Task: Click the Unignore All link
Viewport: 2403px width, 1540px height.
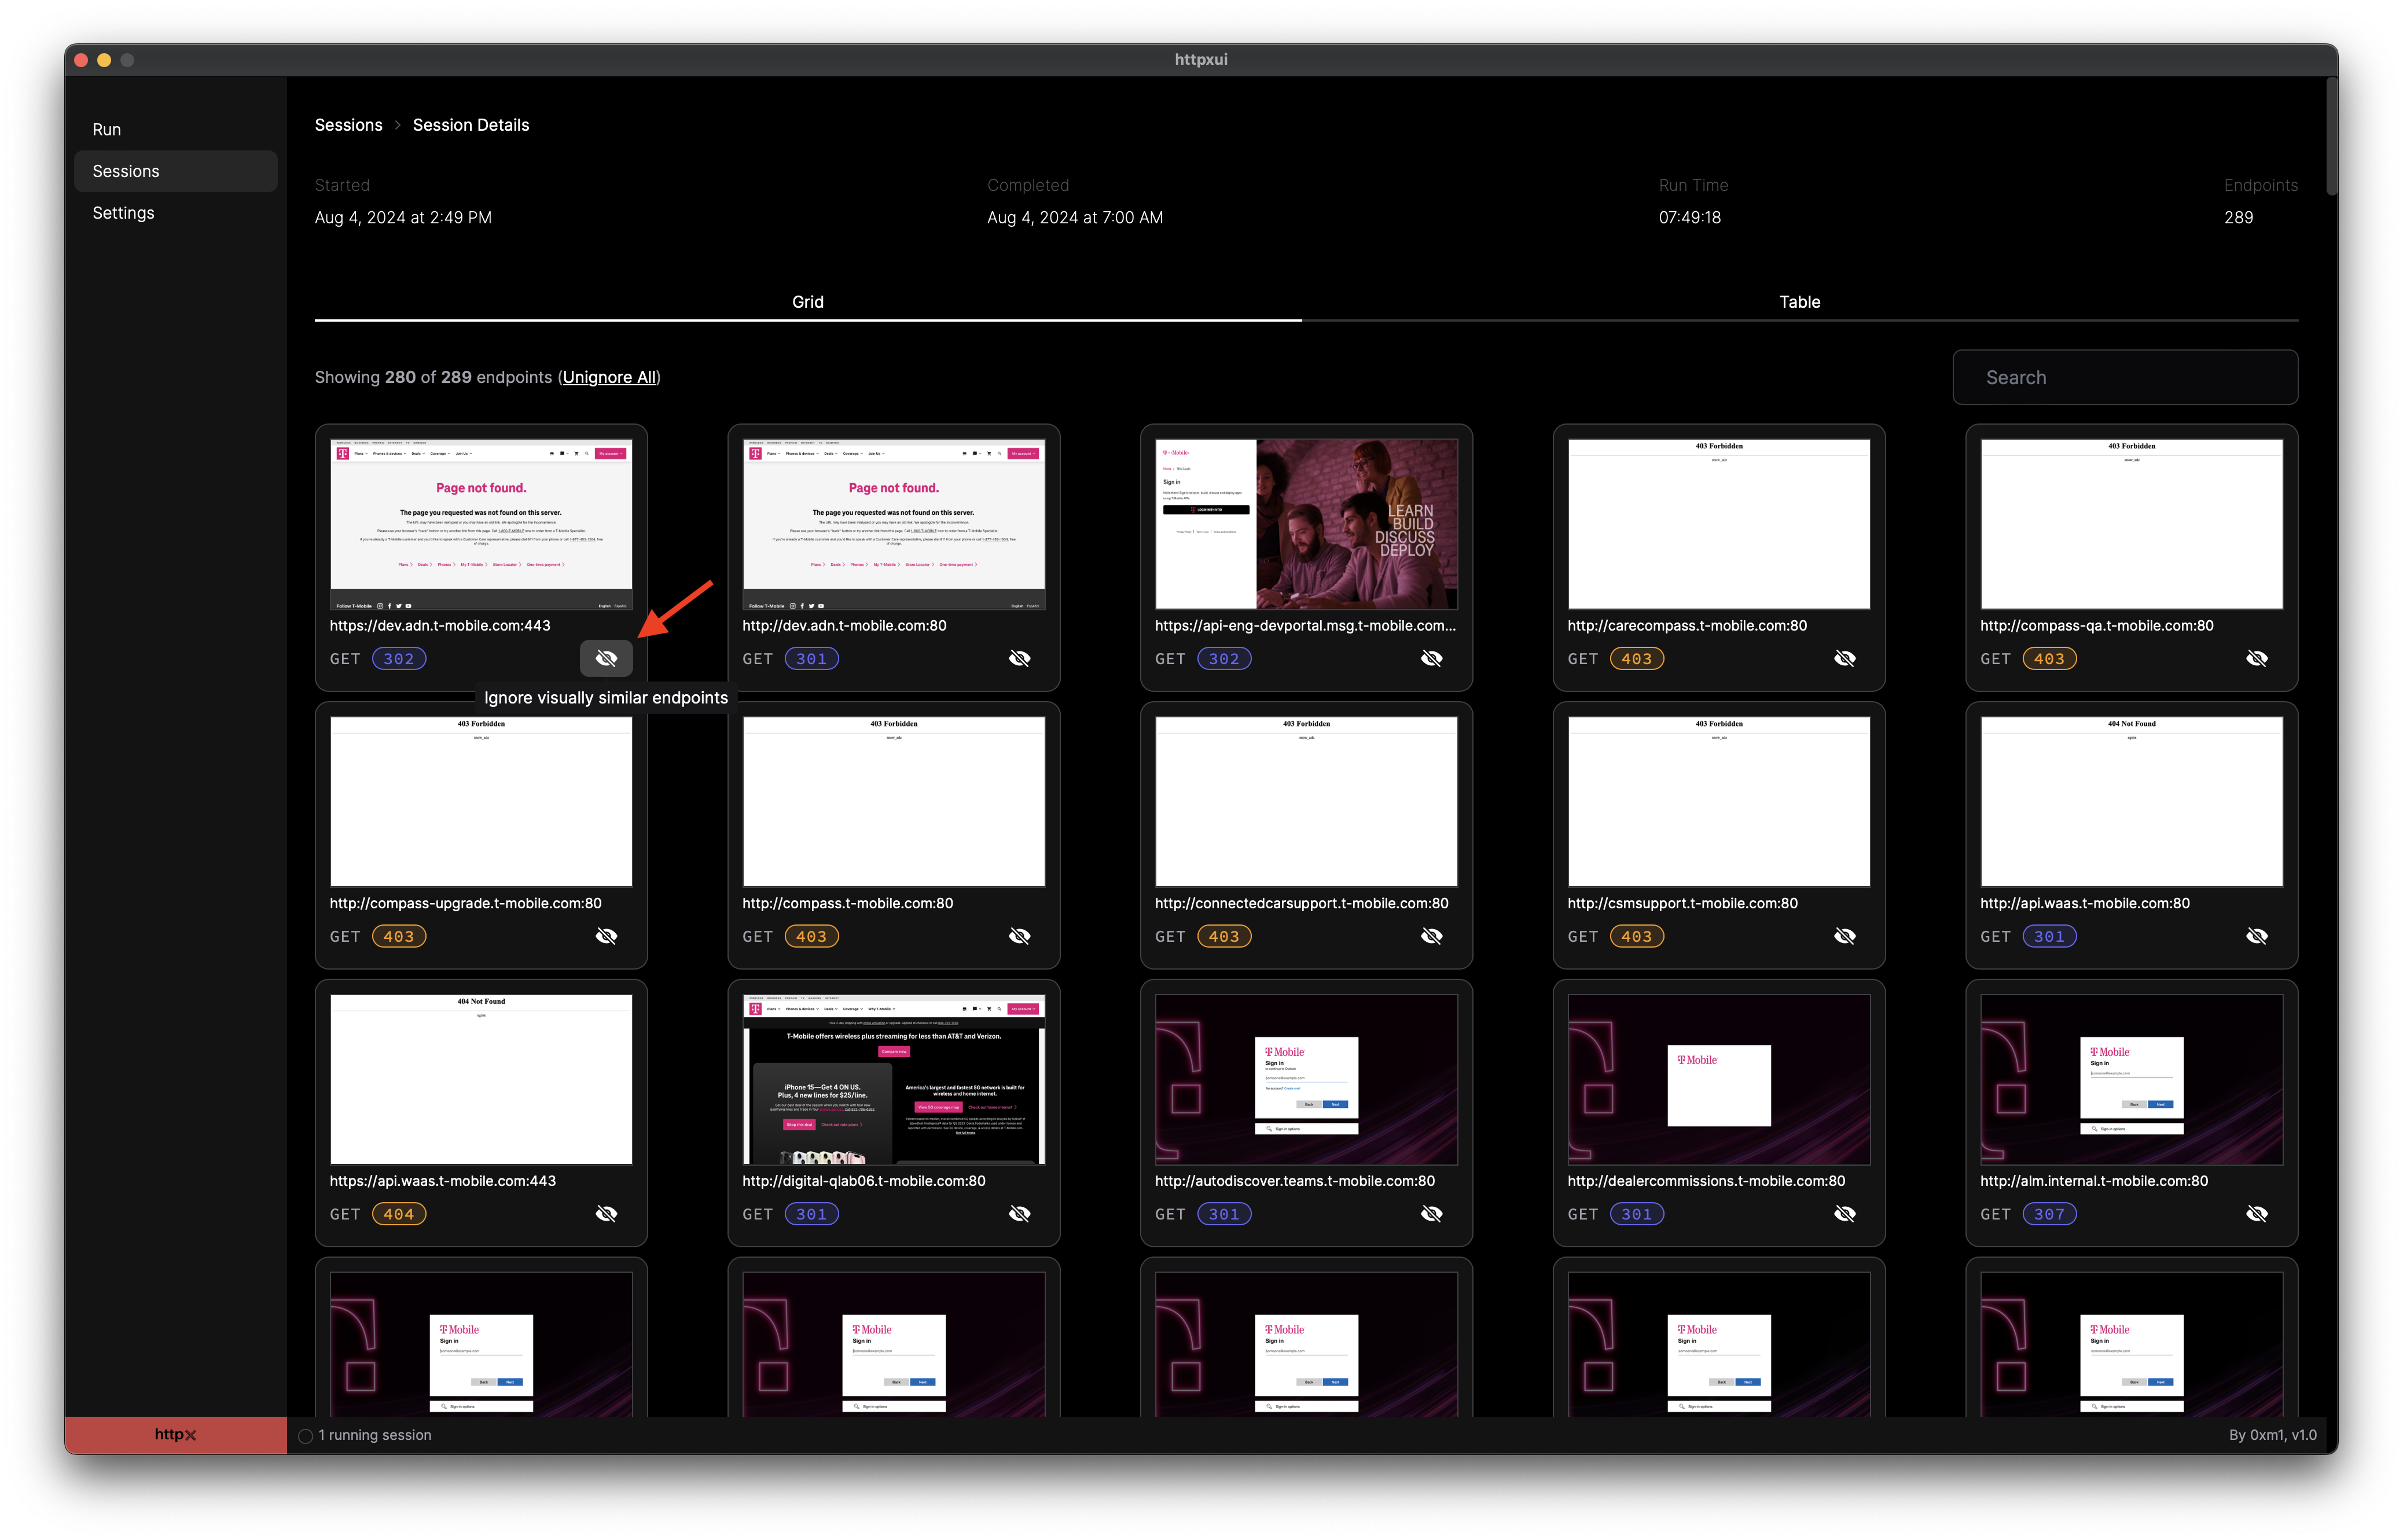Action: [609, 377]
